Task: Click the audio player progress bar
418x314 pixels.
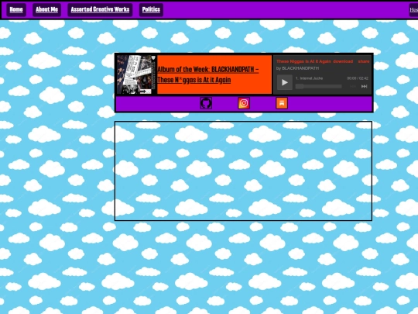Action: 319,86
